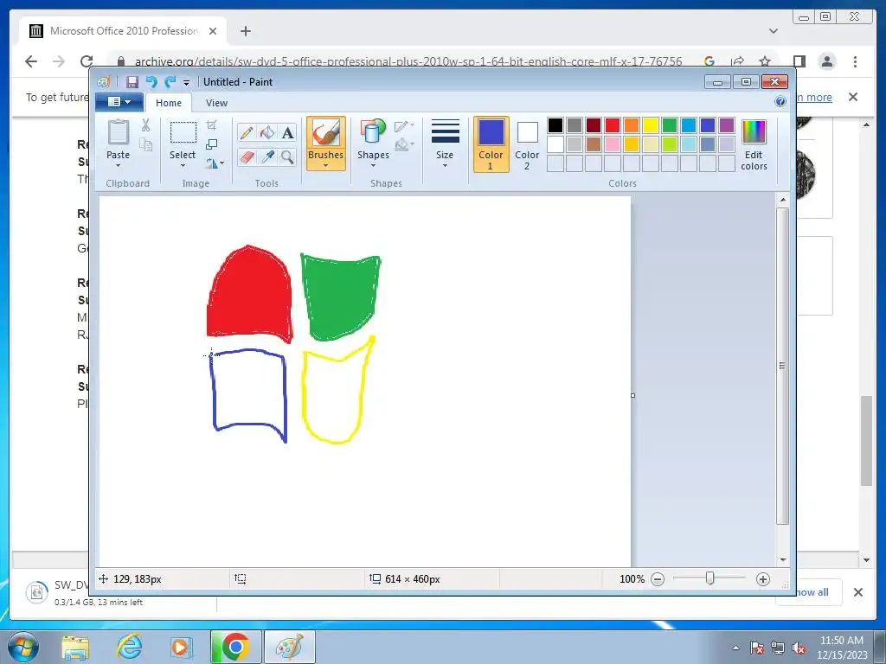Select the Eraser tool

click(247, 156)
